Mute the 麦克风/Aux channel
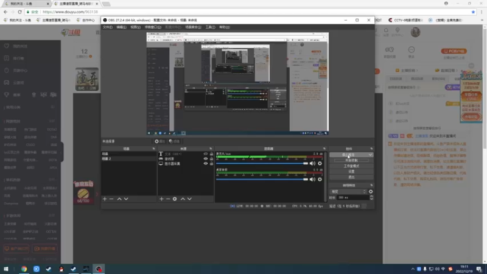The width and height of the screenshot is (487, 274). (312, 163)
